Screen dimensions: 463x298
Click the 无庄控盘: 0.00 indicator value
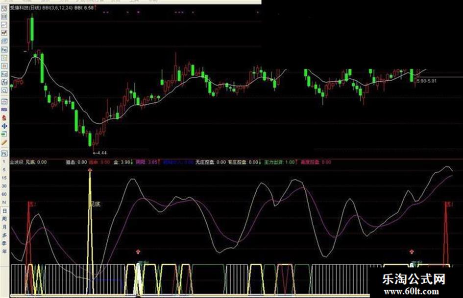coord(211,162)
